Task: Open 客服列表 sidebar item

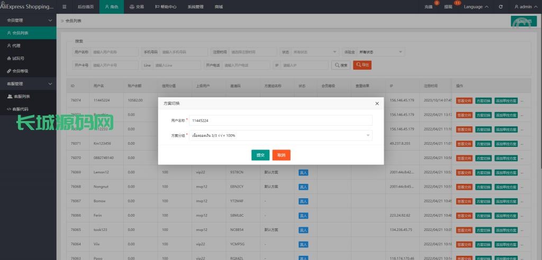Action: (22, 96)
